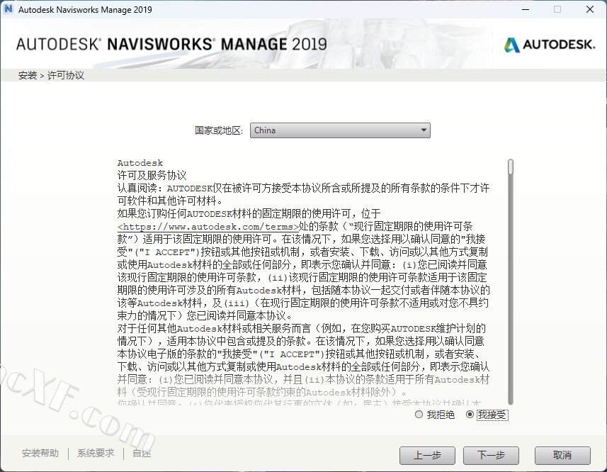This screenshot has height=472, width=607.
Task: Click the maximize button in the title bar
Action: [x=557, y=10]
